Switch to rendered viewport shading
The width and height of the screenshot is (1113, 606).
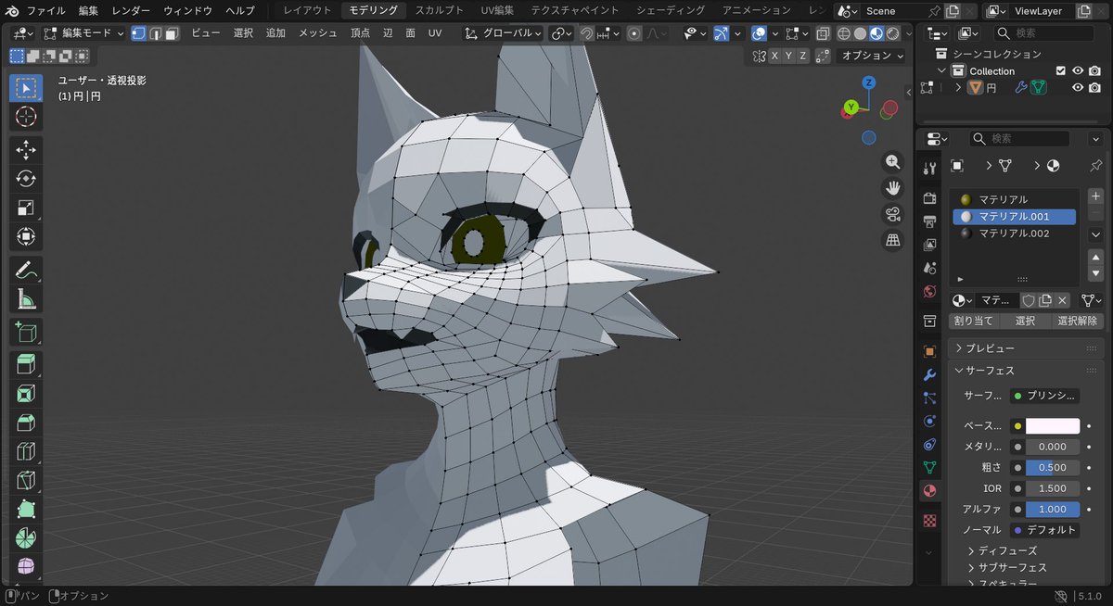(x=892, y=32)
